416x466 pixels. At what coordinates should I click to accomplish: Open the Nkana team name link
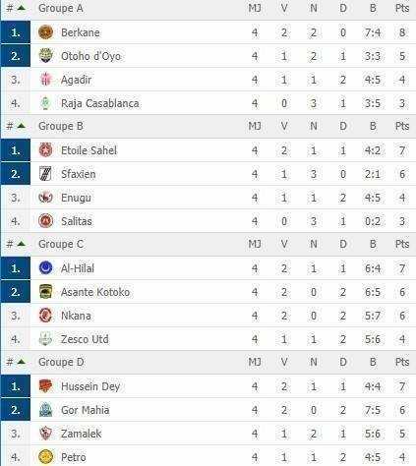coord(76,316)
